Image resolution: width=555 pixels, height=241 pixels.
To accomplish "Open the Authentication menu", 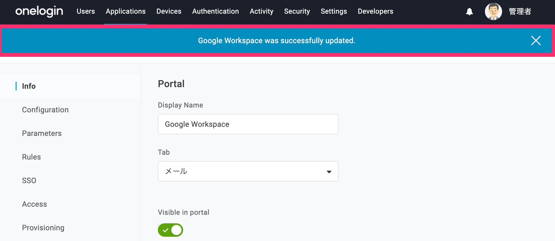I will point(215,11).
